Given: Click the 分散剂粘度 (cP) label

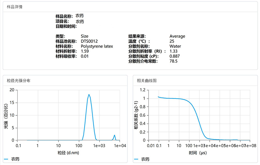Looking at the screenshot, I should (x=143, y=56).
